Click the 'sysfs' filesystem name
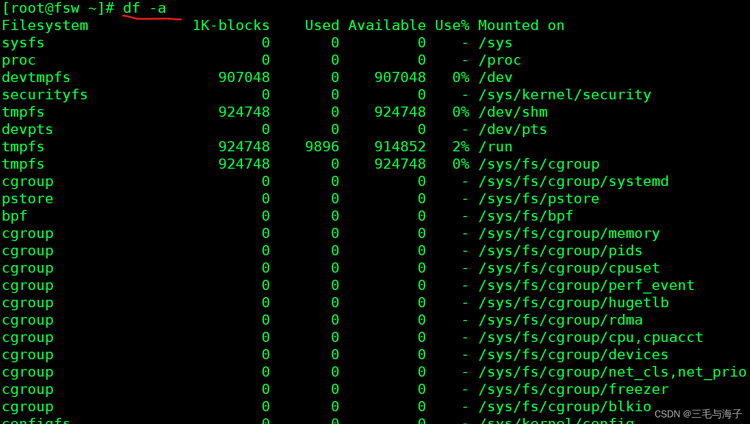This screenshot has width=750, height=424. (23, 43)
